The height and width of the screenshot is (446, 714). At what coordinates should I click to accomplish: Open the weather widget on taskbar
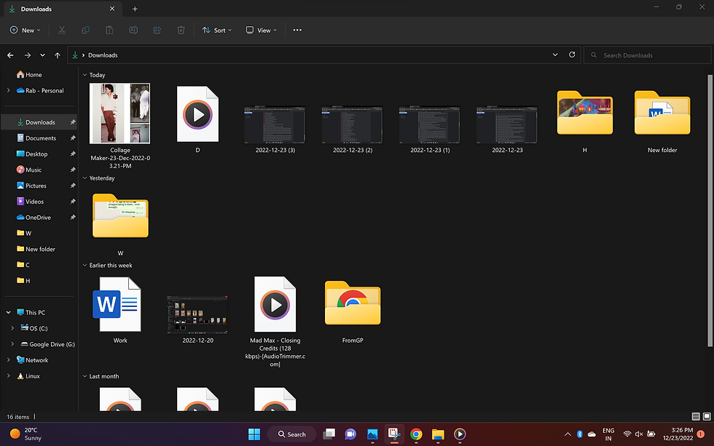click(26, 434)
